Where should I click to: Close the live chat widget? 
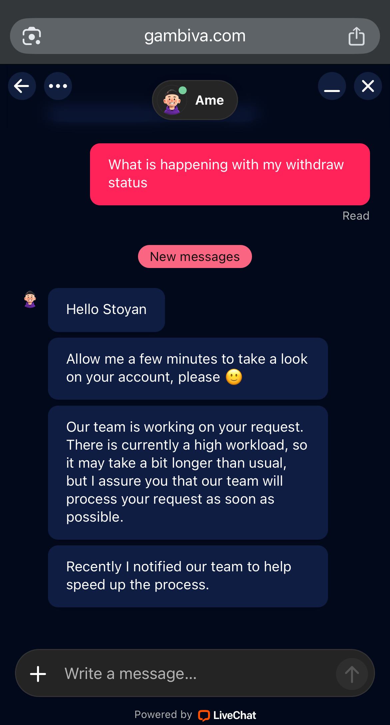[x=368, y=86]
